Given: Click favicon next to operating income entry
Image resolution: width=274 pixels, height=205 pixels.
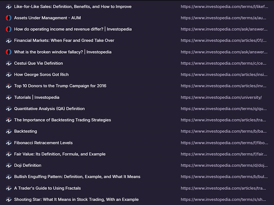Looking at the screenshot, I should click(9, 30).
